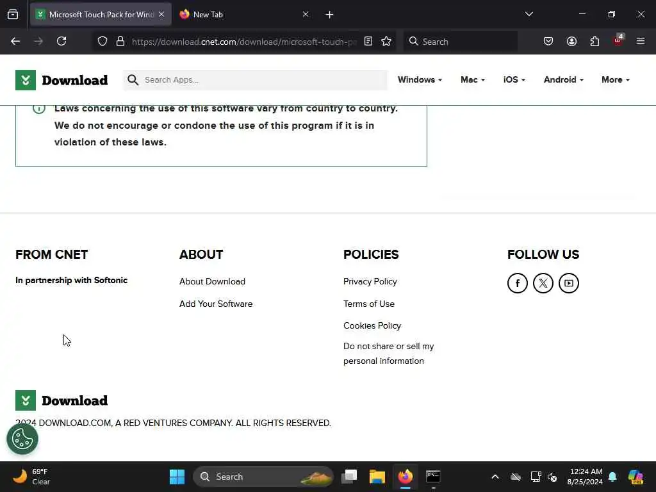Expand the iOS dropdown menu
The height and width of the screenshot is (492, 656).
(x=514, y=80)
